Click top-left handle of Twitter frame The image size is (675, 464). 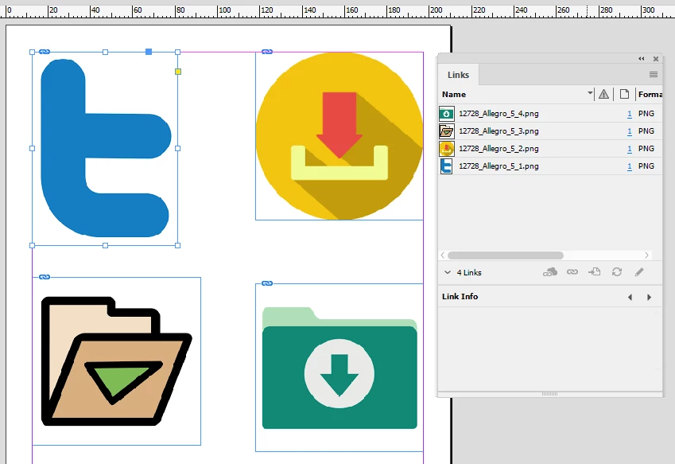(x=32, y=52)
